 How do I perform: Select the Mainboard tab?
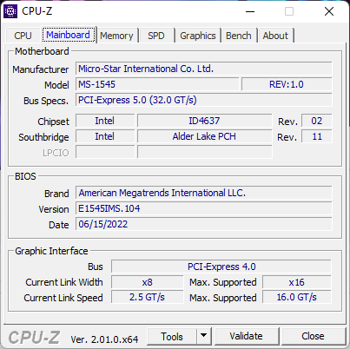[x=68, y=35]
